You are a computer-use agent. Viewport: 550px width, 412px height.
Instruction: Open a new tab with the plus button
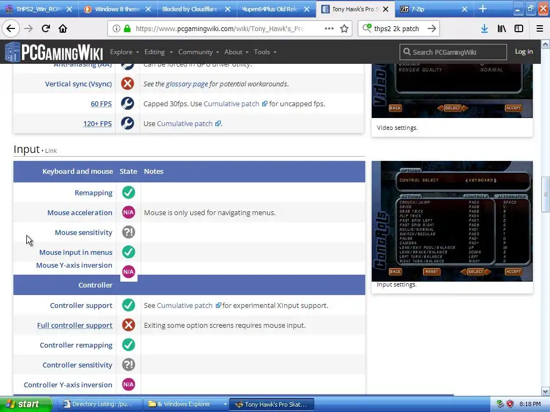483,9
